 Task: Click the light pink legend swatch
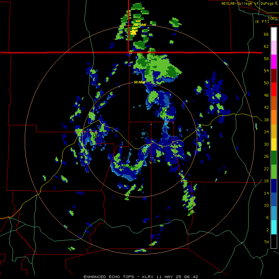point(274,48)
